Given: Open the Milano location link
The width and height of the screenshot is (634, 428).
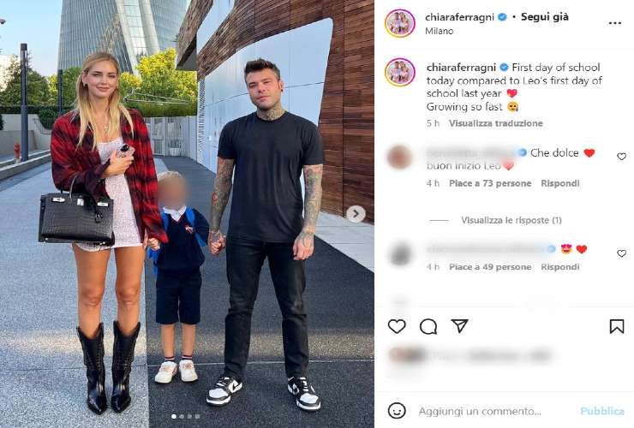Looking at the screenshot, I should coord(440,31).
